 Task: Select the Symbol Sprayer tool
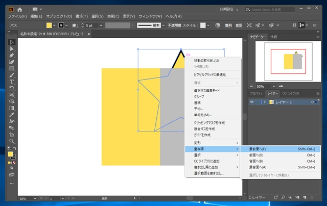click(12, 121)
